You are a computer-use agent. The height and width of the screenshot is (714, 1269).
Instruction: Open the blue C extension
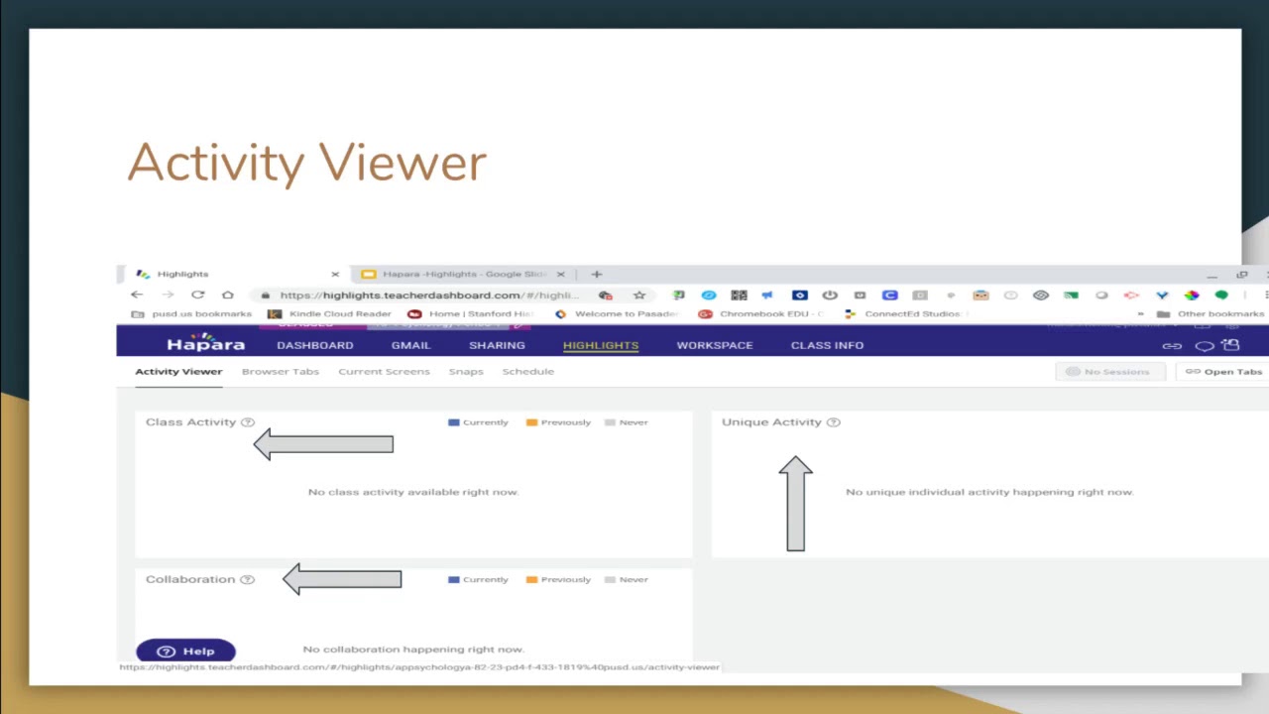point(889,295)
